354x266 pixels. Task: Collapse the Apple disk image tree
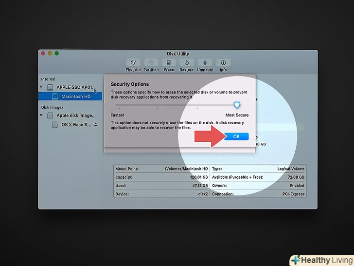[x=41, y=115]
